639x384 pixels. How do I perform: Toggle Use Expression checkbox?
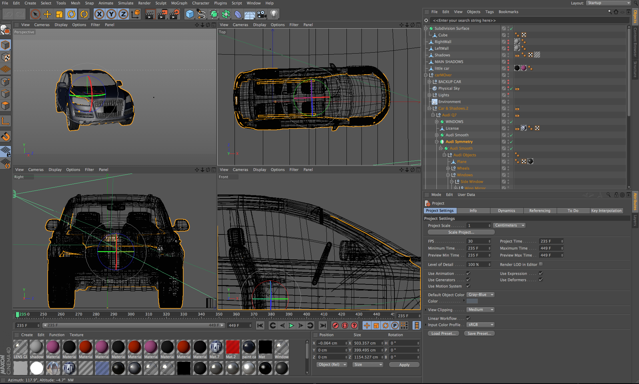tap(541, 273)
